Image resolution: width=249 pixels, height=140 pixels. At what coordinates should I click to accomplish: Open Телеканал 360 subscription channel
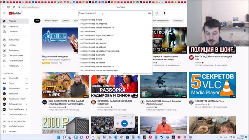click(x=14, y=104)
